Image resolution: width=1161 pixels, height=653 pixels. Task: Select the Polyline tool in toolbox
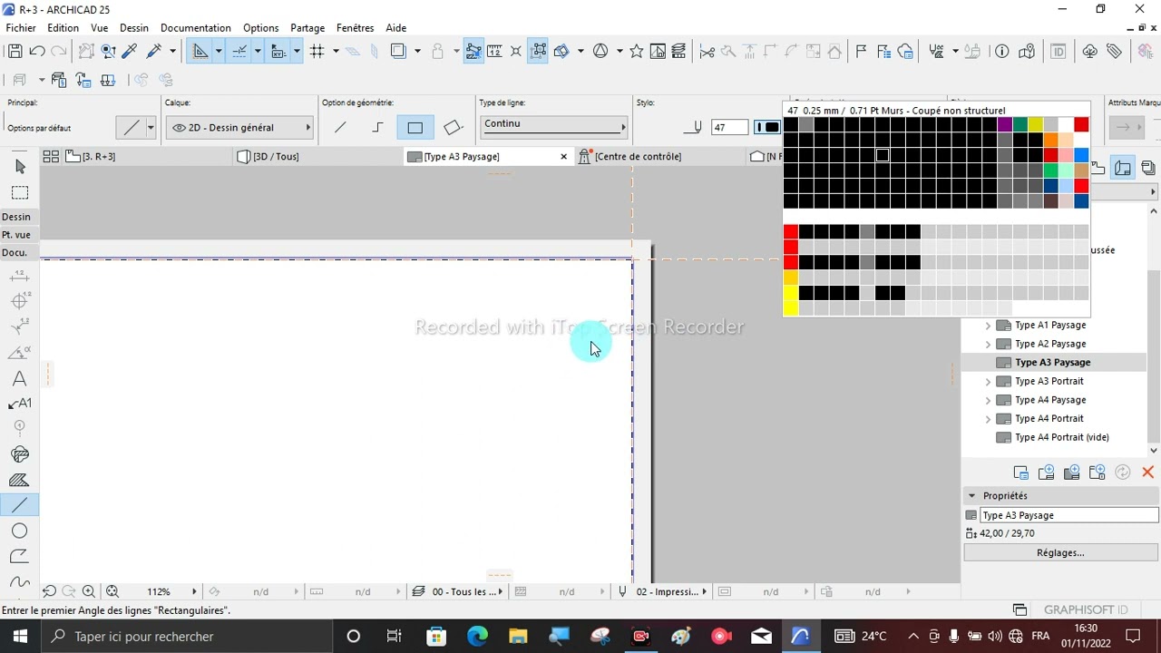coord(20,556)
